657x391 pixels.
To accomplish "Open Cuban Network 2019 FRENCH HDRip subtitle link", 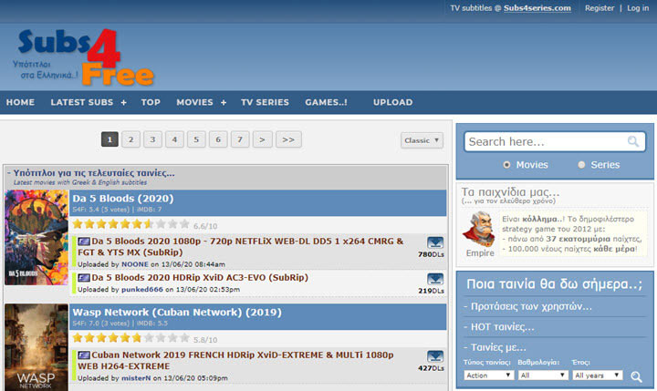I will click(x=235, y=360).
